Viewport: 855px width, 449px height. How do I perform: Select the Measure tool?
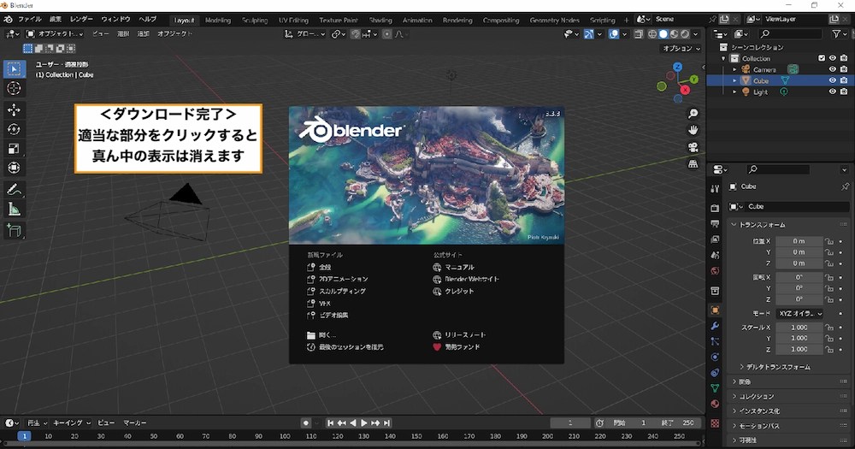15,209
